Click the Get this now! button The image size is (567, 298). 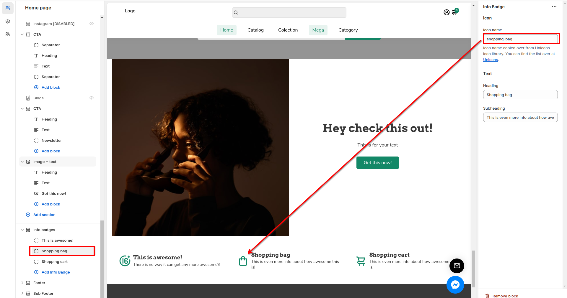pos(377,163)
